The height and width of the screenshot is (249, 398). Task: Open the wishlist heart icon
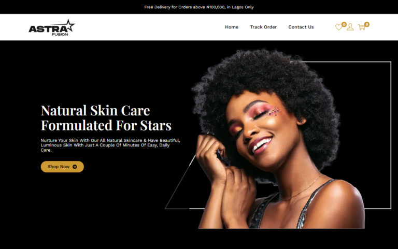tap(338, 27)
